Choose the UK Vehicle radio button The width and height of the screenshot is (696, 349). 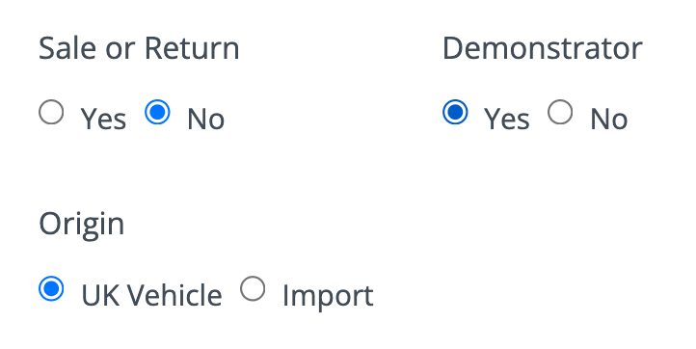pos(51,288)
